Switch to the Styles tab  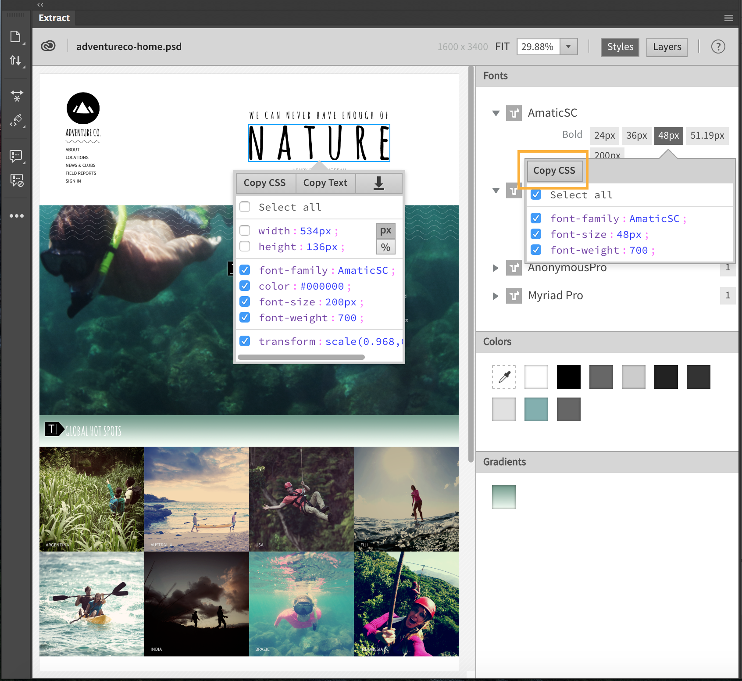click(x=620, y=47)
